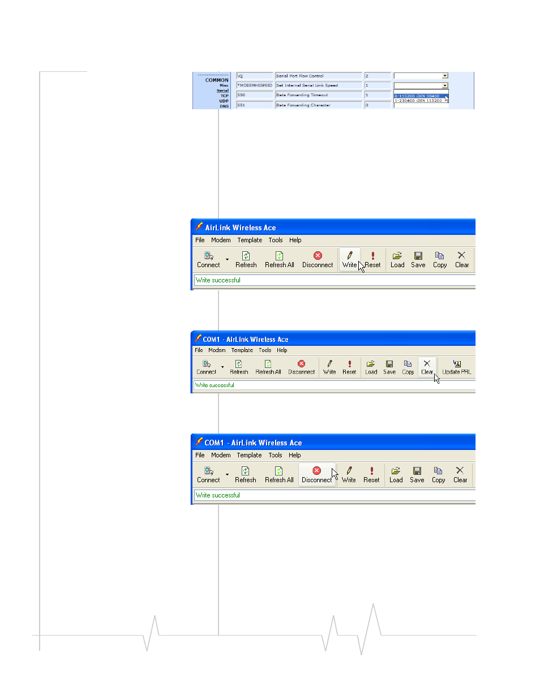This screenshot has width=540, height=699.
Task: Open the DNS settings group link
Action: [224, 106]
